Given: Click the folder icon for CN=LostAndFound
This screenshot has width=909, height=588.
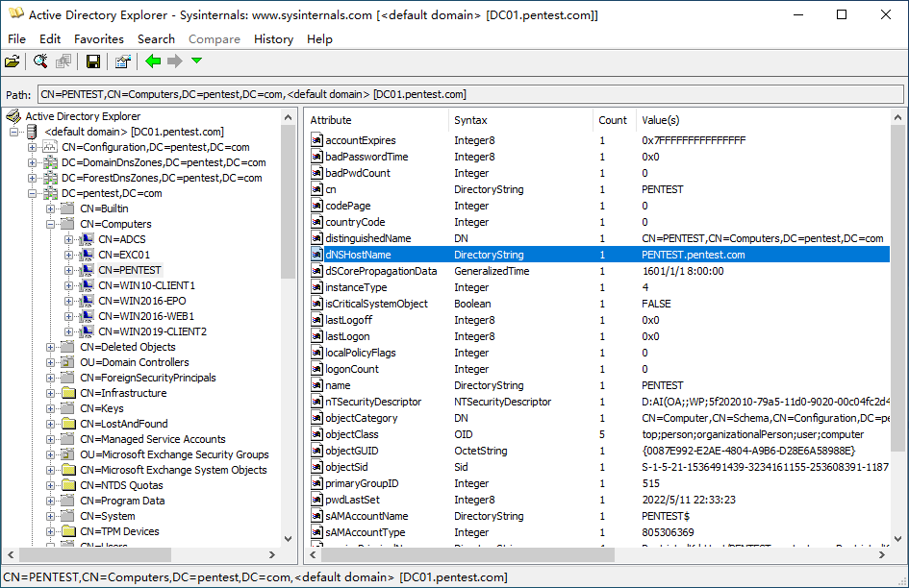Looking at the screenshot, I should 68,424.
